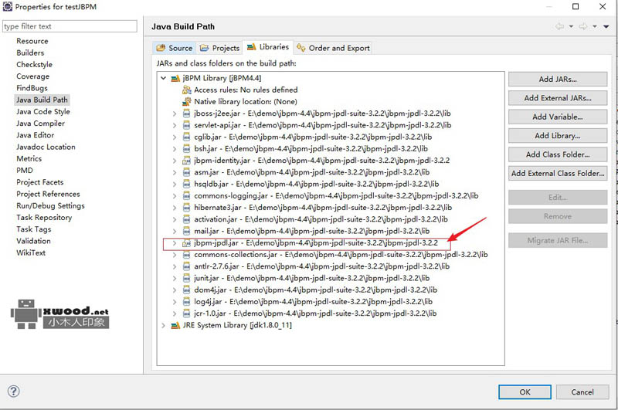
Task: Click the dom4j.jar file icon
Action: pos(187,290)
